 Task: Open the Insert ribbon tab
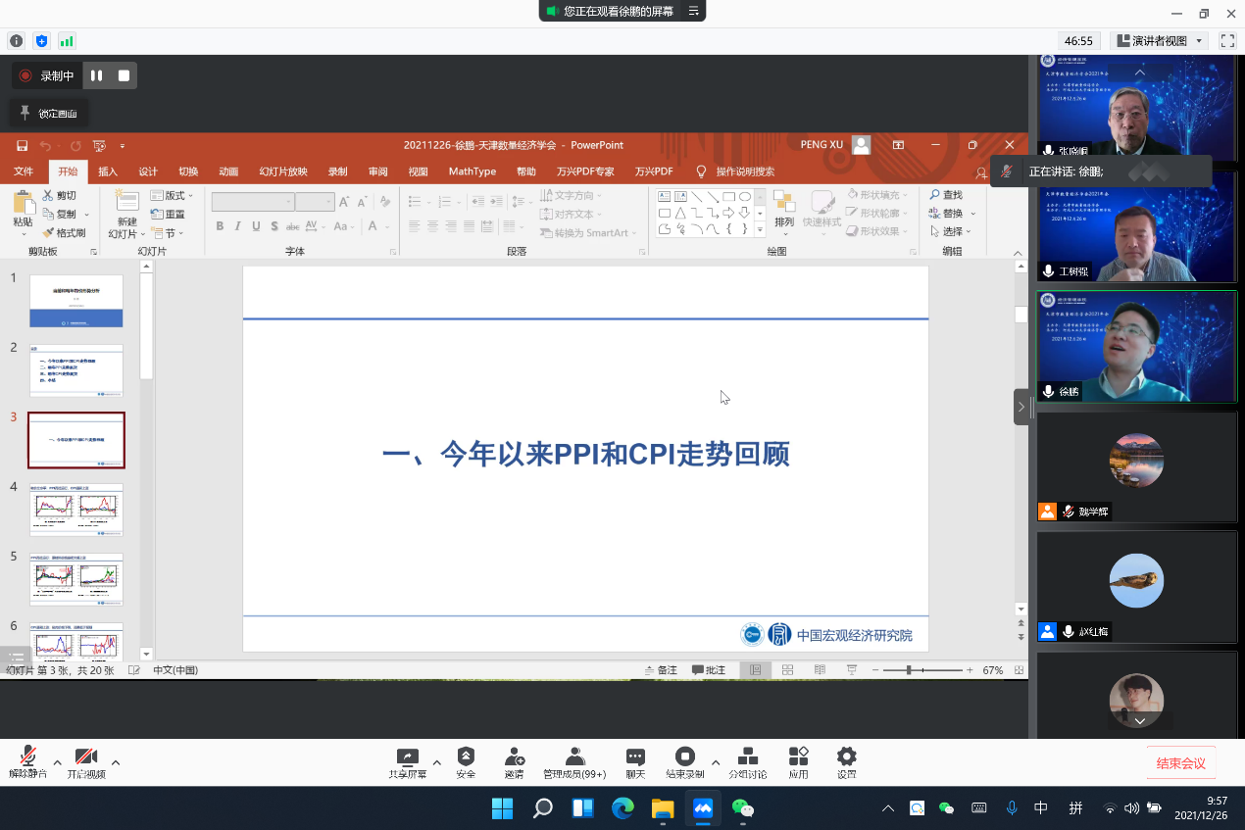click(x=108, y=171)
